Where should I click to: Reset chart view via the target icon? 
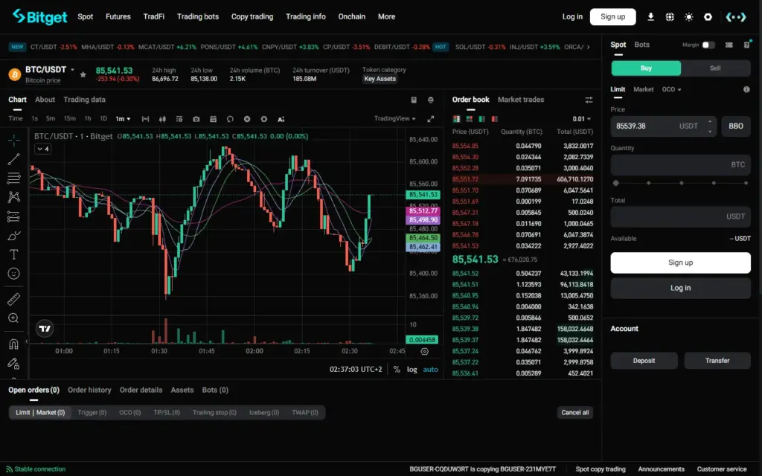(424, 351)
